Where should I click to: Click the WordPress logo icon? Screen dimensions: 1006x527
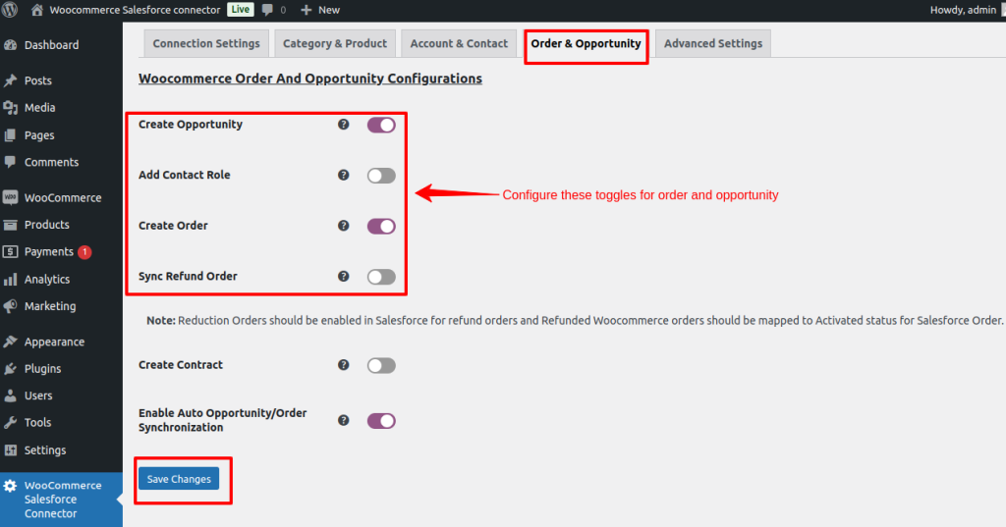[11, 10]
